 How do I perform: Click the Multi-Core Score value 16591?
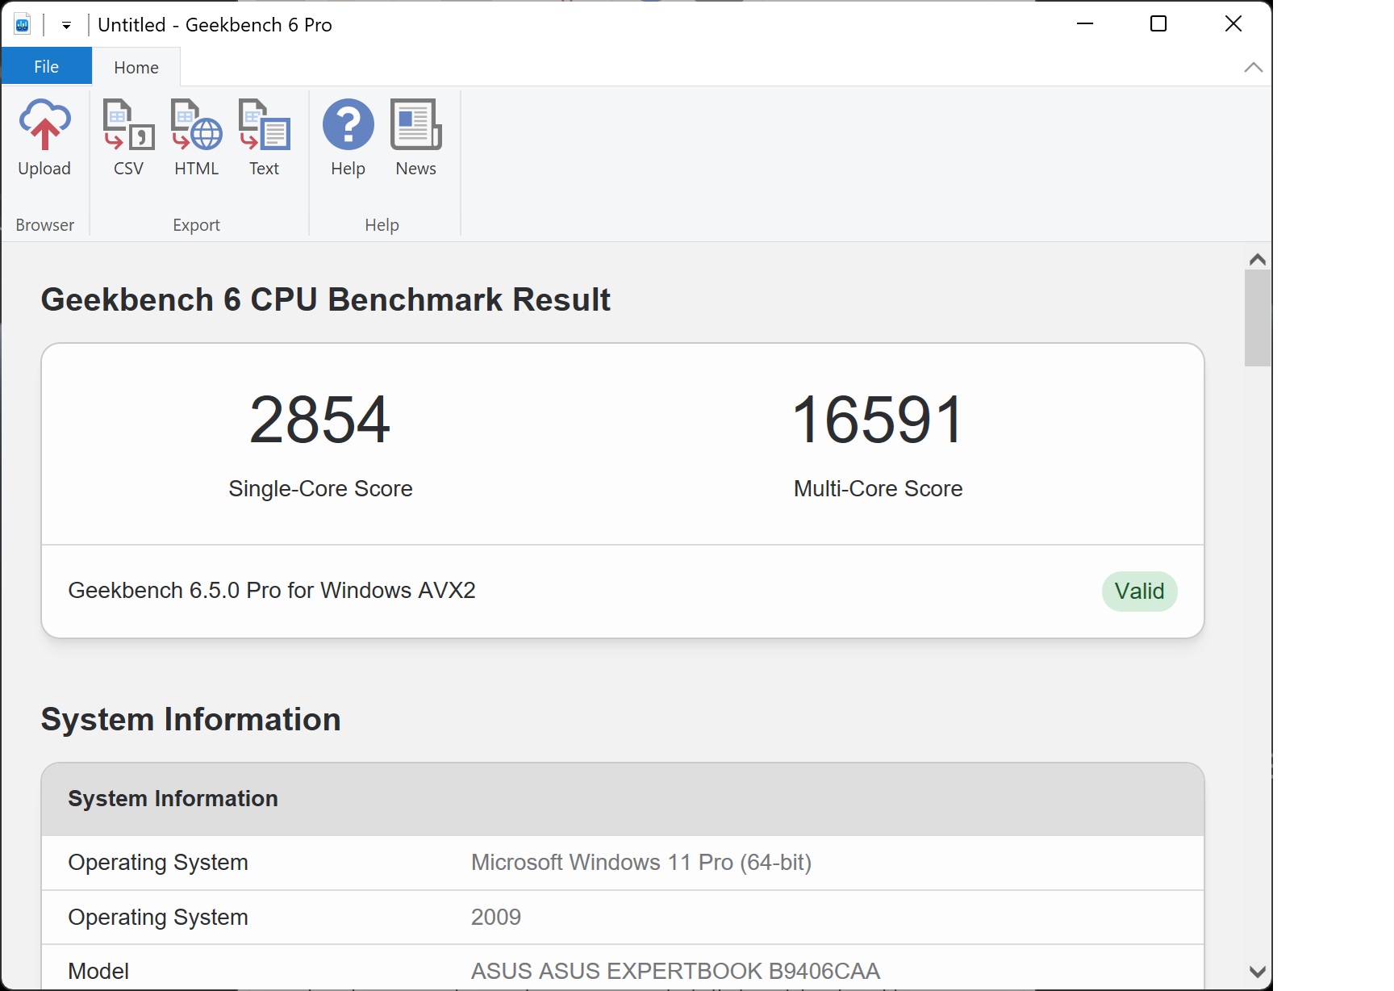878,420
